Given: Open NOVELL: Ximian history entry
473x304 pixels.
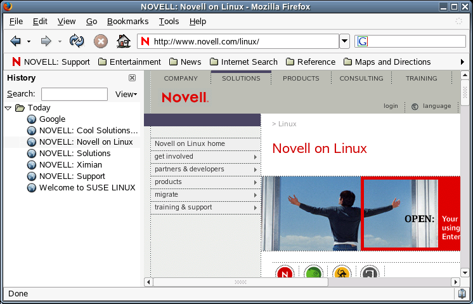Looking at the screenshot, I should point(65,165).
